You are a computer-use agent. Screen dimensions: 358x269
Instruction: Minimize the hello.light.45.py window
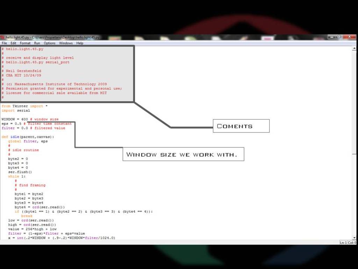pos(332,36)
